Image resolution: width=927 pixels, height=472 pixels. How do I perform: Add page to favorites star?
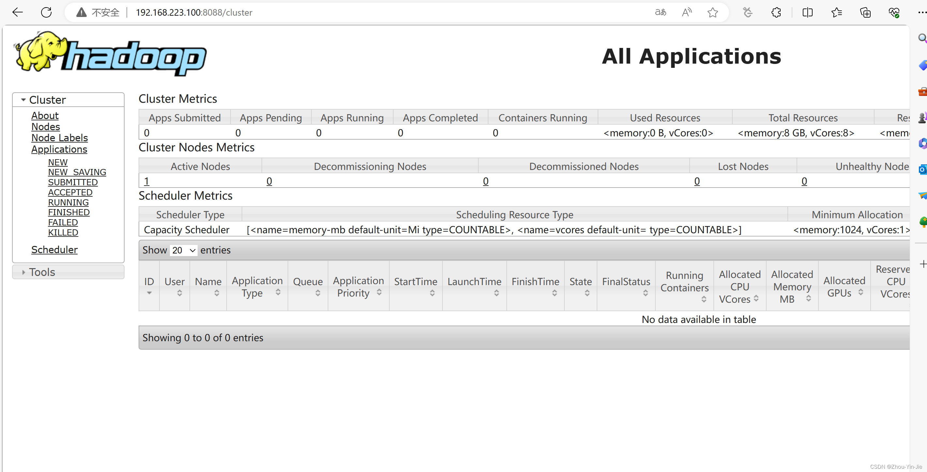(712, 12)
